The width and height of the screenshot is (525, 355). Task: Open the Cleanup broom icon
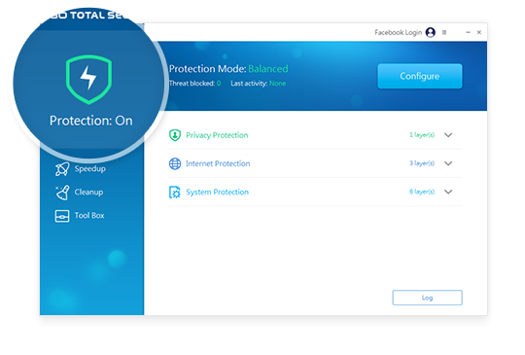click(62, 193)
